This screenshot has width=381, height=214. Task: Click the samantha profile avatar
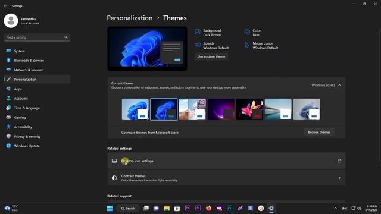tap(11, 21)
